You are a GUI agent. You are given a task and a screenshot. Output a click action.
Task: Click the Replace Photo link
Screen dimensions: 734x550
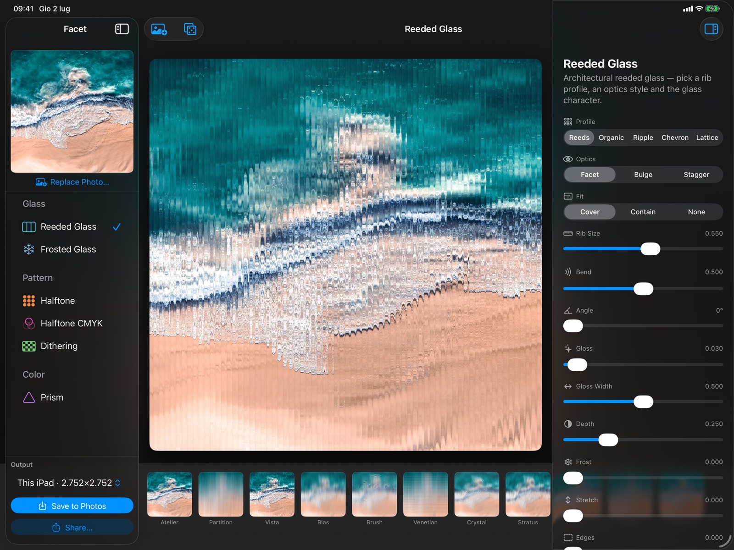tap(72, 182)
